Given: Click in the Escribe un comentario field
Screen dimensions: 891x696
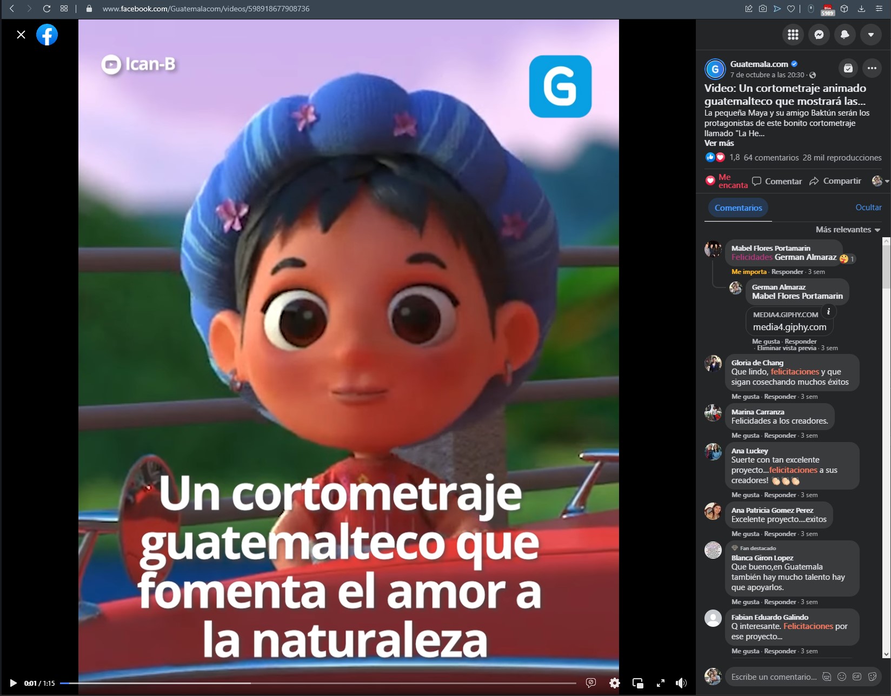Looking at the screenshot, I should (x=774, y=677).
